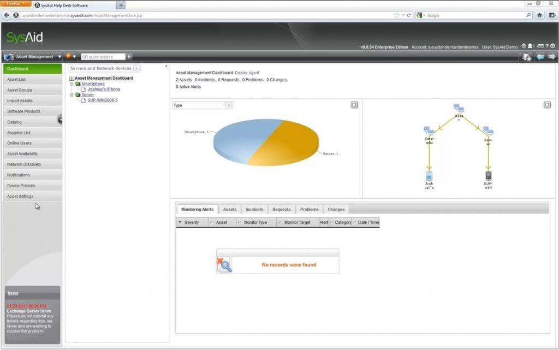
Task: Toggle sort order on the Severity column
Action: pos(182,222)
